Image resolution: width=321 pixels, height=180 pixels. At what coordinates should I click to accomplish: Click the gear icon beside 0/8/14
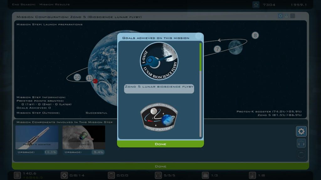pyautogui.click(x=64, y=175)
